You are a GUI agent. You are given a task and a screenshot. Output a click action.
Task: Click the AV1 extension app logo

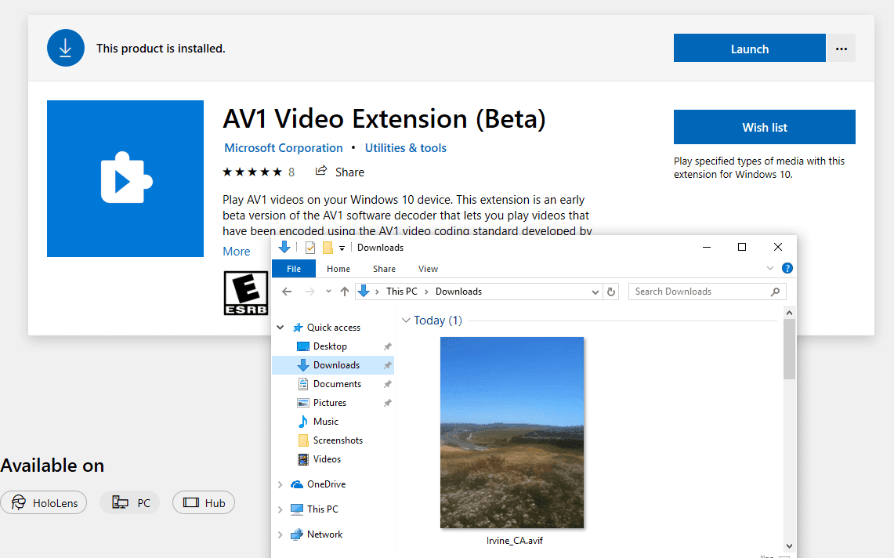pos(125,179)
